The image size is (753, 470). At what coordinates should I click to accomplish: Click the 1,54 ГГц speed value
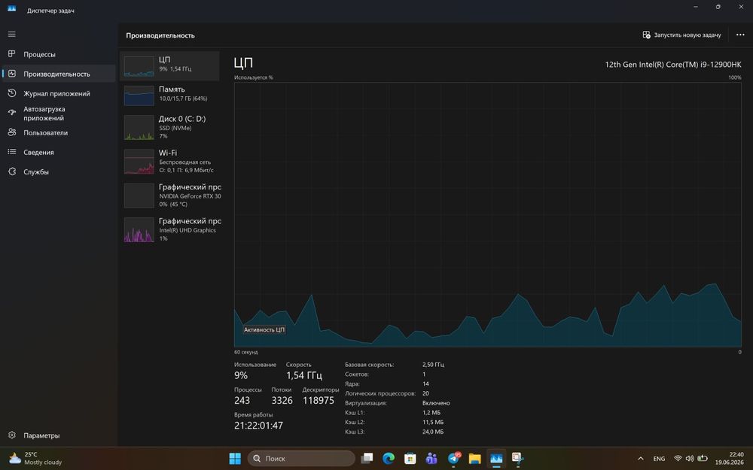pos(304,375)
